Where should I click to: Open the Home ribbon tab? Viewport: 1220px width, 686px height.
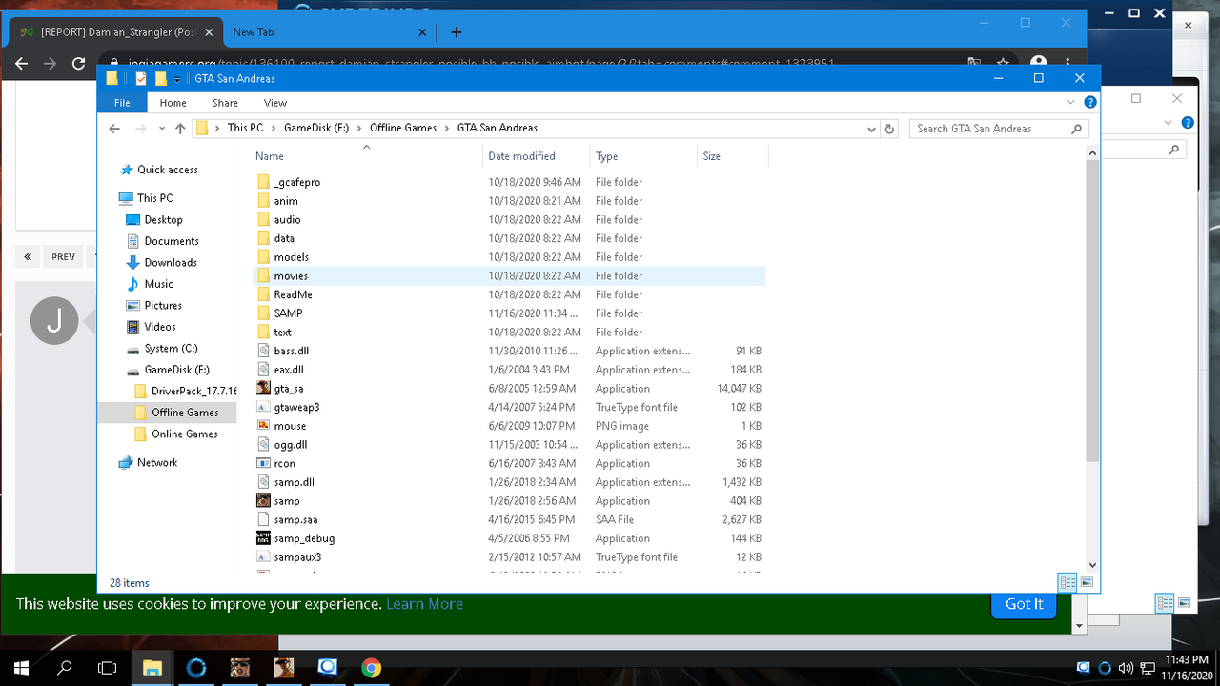(173, 103)
